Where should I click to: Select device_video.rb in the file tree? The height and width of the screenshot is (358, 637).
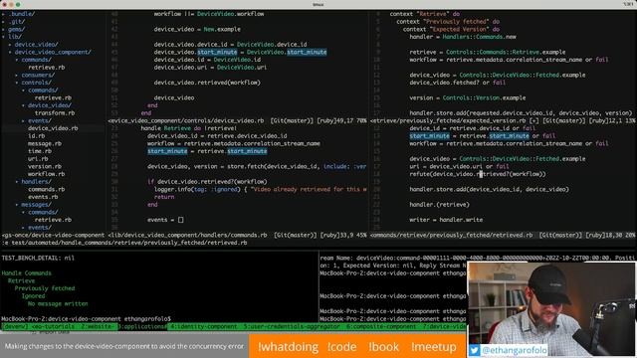pyautogui.click(x=53, y=128)
